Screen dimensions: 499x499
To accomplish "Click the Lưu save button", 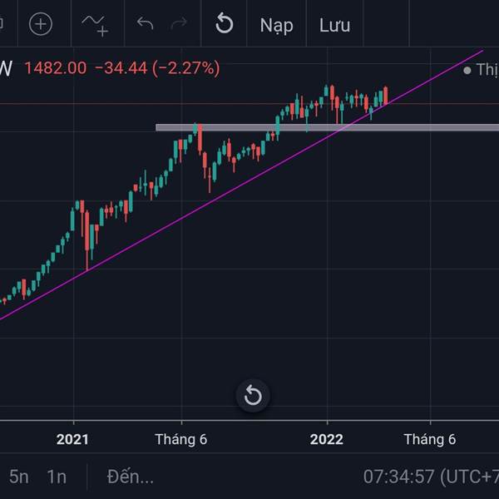I will (334, 25).
